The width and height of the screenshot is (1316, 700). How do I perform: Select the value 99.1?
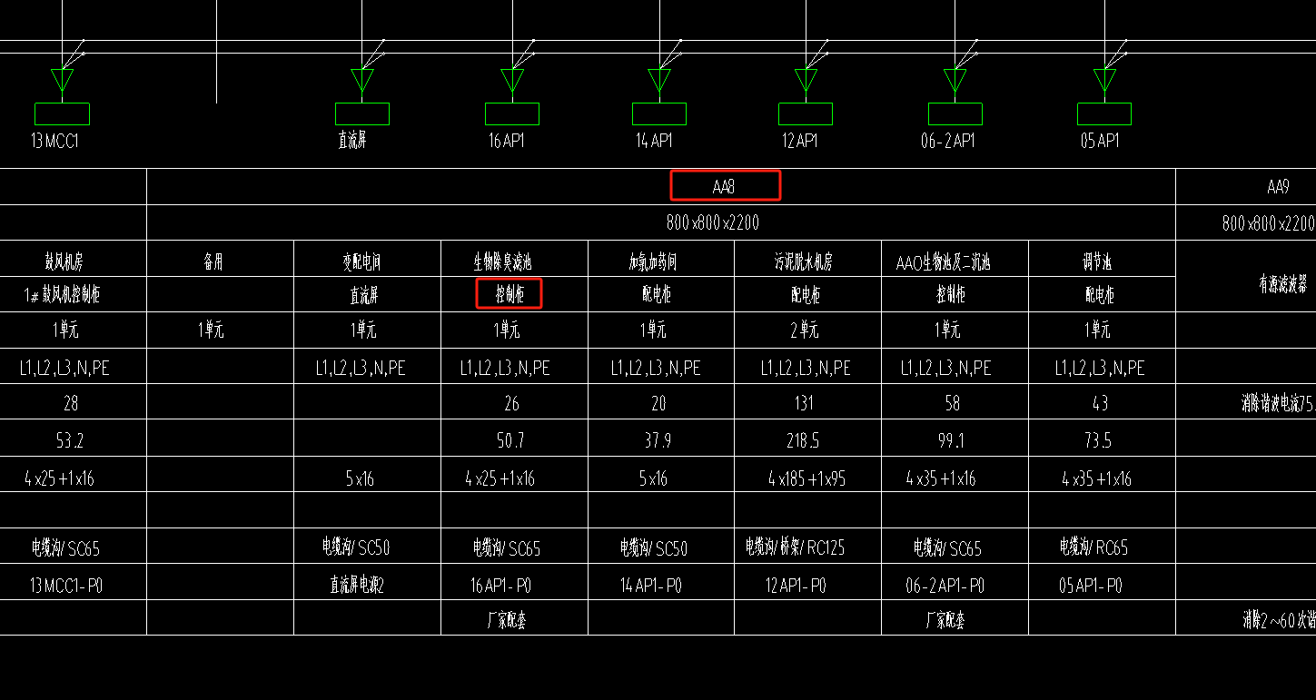coord(951,441)
